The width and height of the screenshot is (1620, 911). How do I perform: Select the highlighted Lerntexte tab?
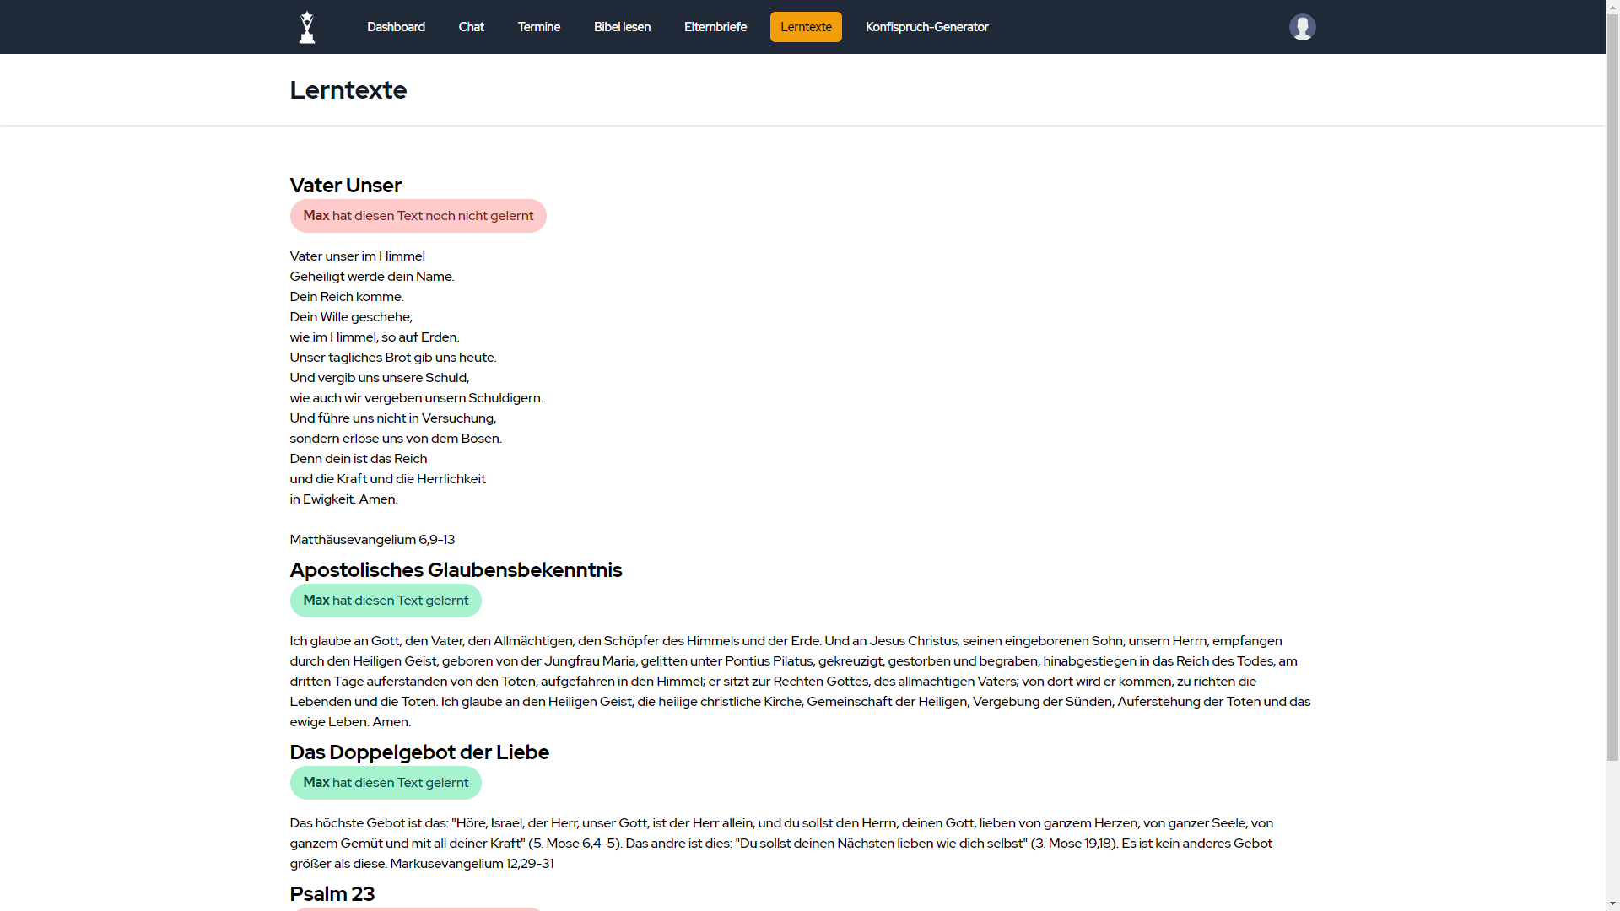coord(806,27)
